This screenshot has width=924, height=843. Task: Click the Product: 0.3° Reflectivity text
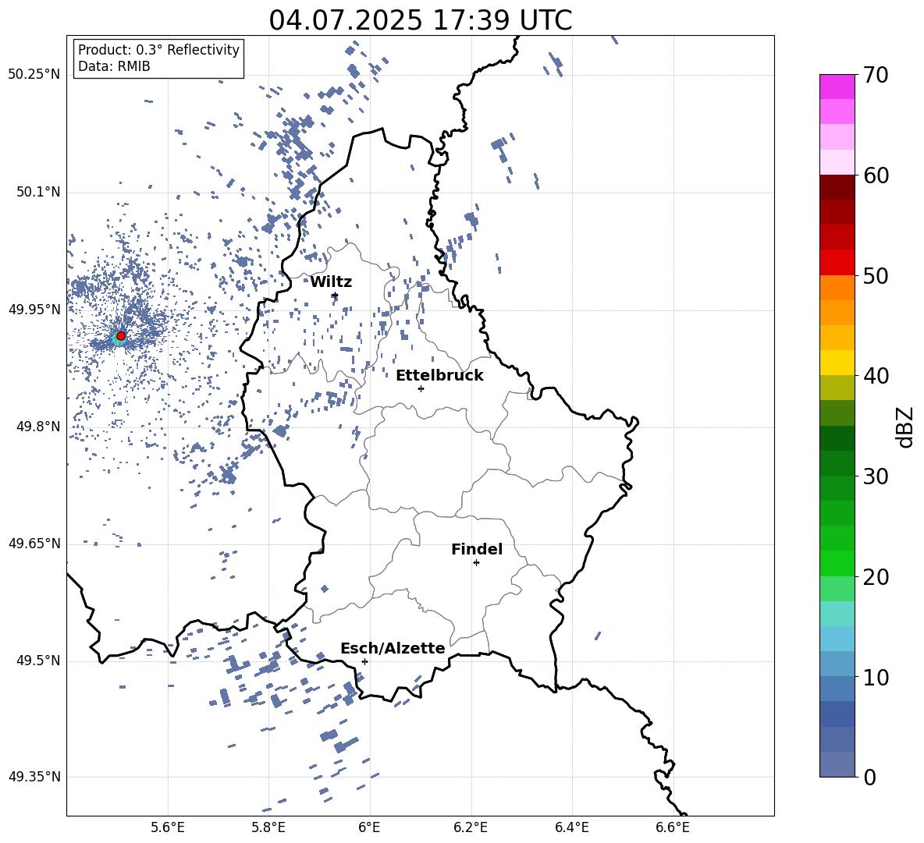point(158,49)
